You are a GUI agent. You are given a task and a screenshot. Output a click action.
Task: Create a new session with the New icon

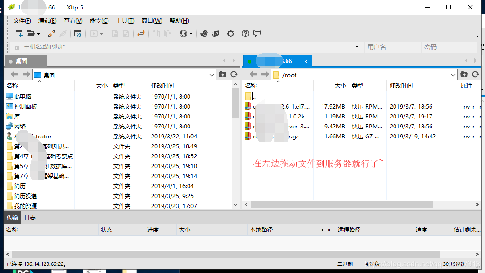click(x=19, y=34)
